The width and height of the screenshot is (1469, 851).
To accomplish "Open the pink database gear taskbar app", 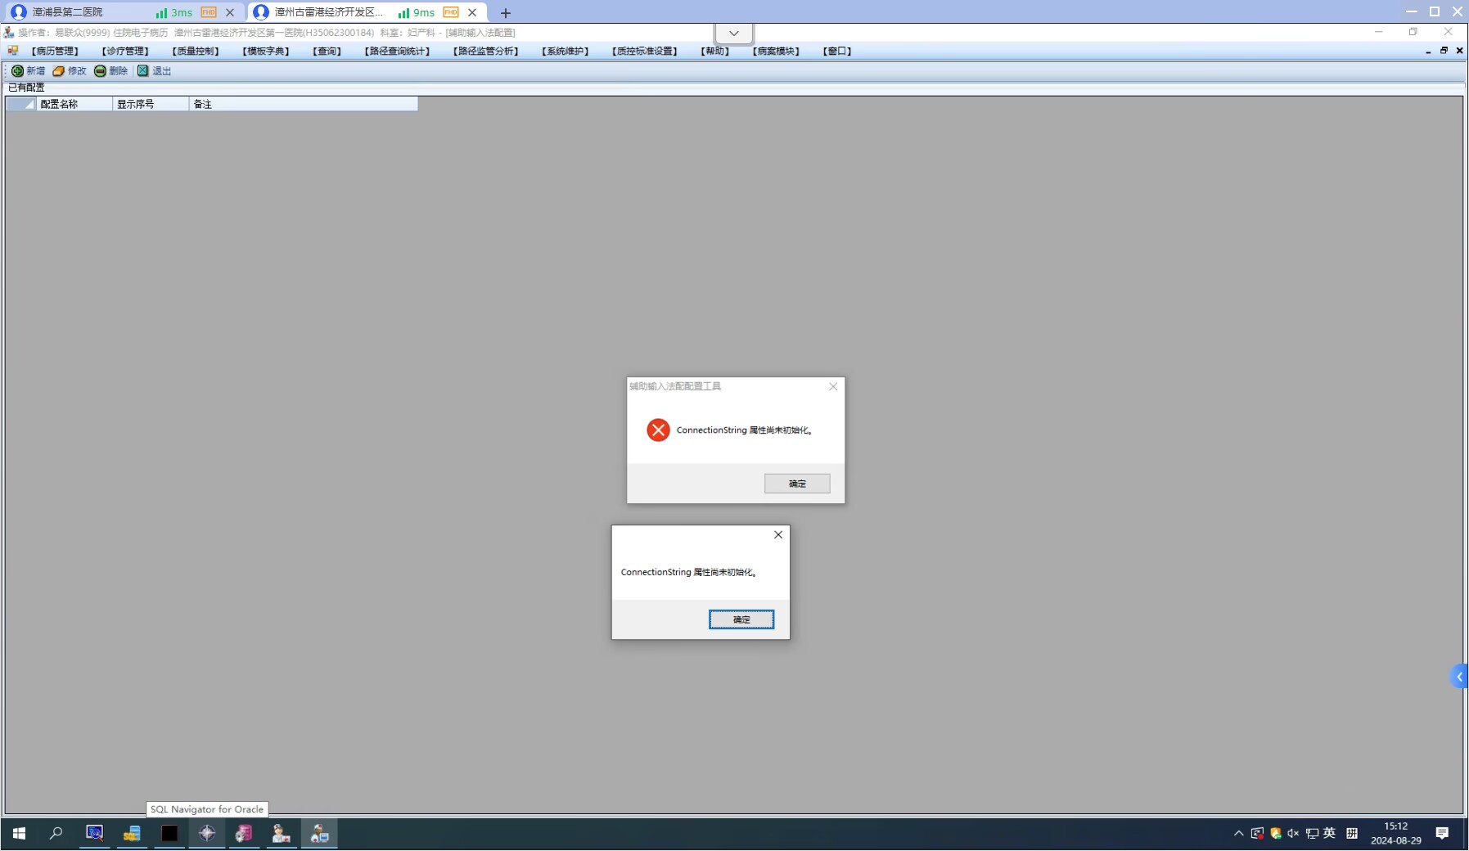I will (x=244, y=833).
